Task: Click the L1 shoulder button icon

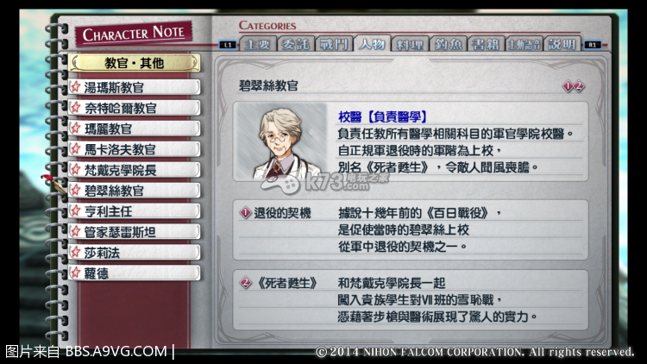Action: click(228, 45)
